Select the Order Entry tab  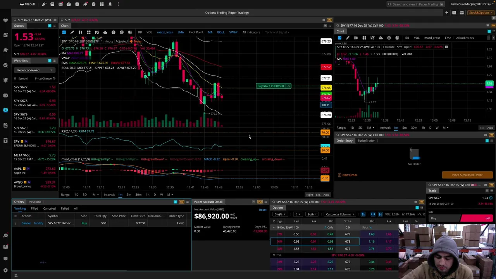pos(344,141)
